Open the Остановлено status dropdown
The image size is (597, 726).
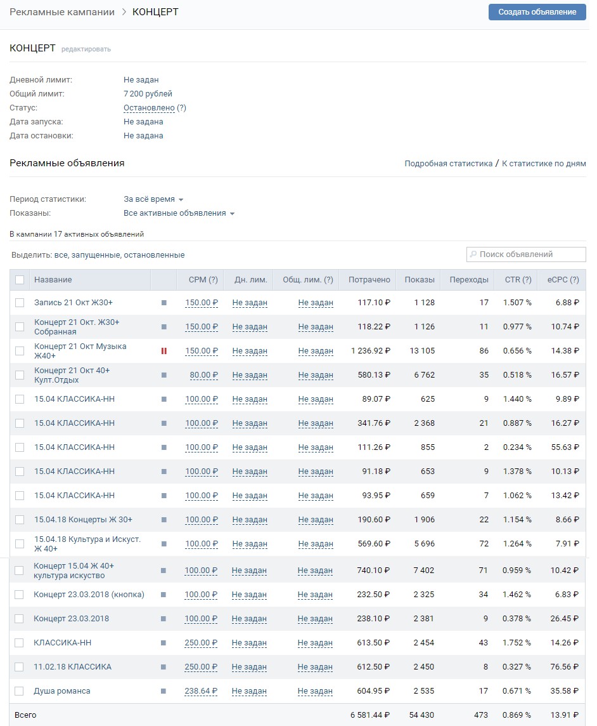coord(150,108)
